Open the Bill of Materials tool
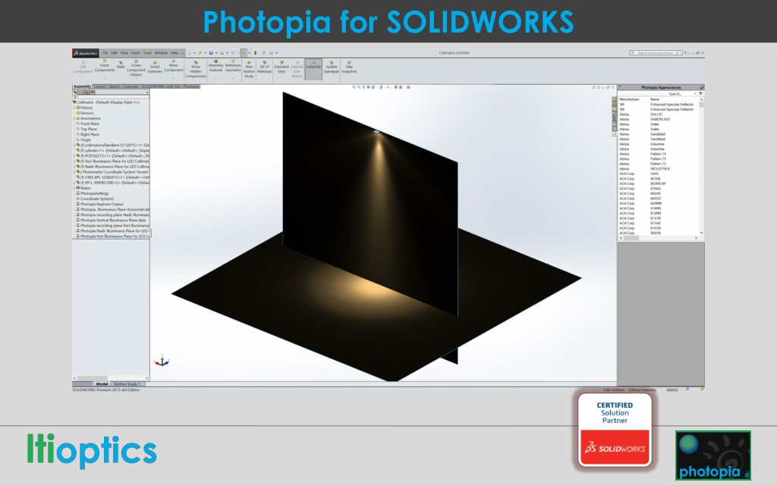Viewport: 777px width, 485px height. (x=264, y=67)
